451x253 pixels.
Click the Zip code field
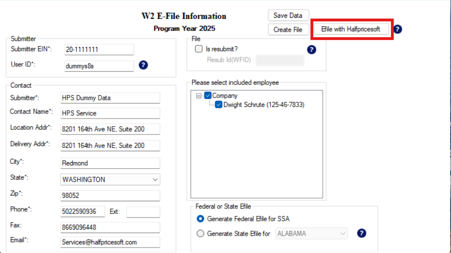(110, 196)
